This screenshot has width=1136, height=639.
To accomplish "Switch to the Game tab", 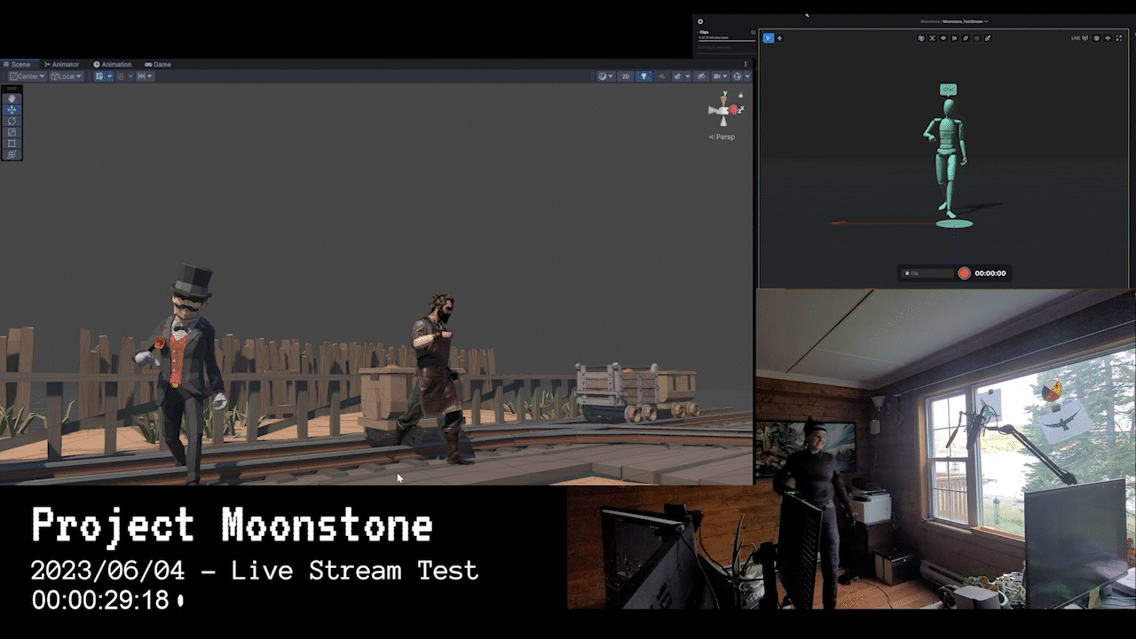I will 158,65.
